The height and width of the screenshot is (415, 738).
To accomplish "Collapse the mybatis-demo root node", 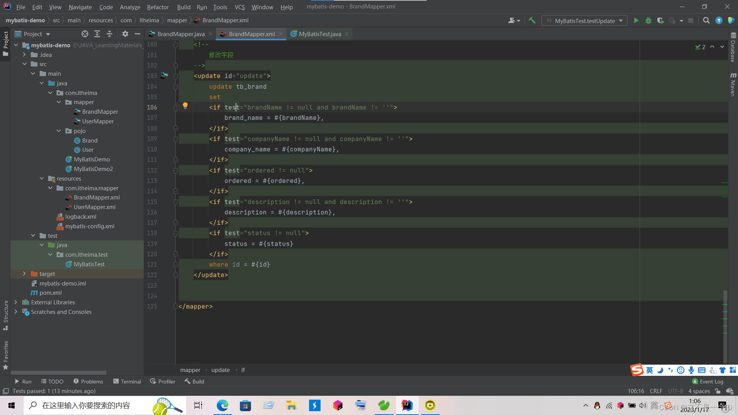I will click(x=16, y=45).
